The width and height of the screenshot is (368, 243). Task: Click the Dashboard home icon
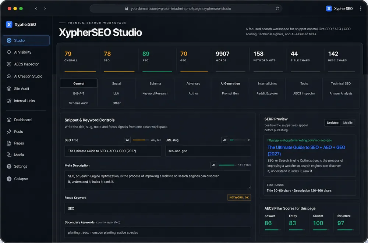[x=9, y=120]
